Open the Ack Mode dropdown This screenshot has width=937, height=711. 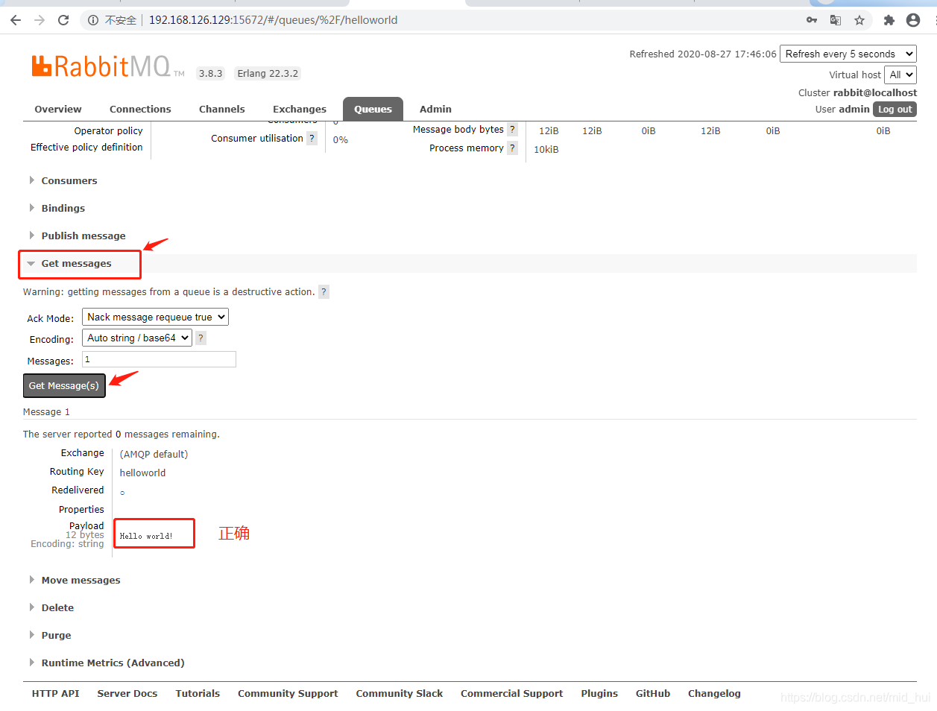(x=155, y=317)
